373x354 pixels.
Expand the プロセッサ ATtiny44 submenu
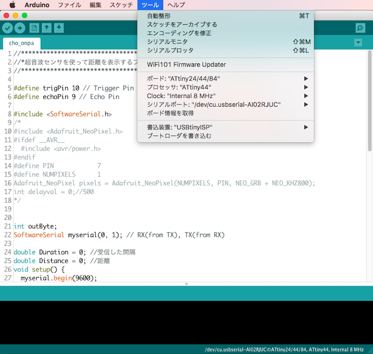[x=226, y=87]
